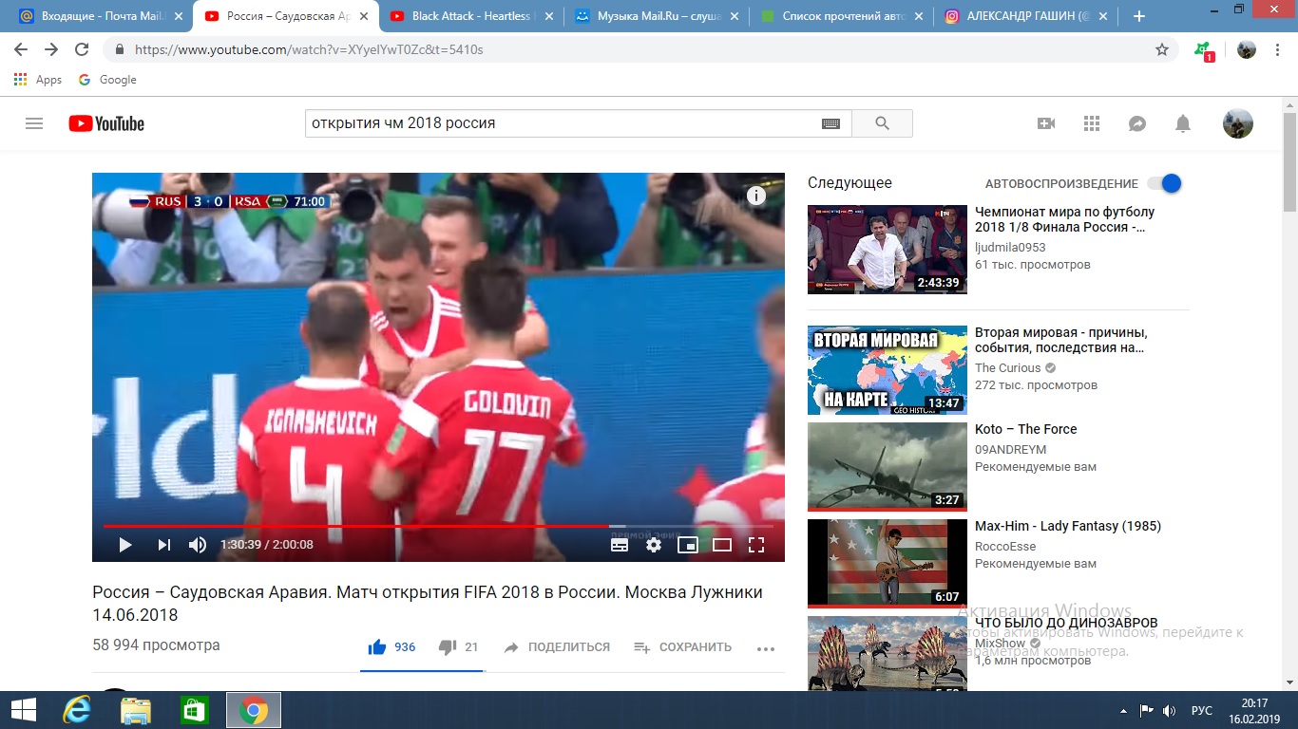The width and height of the screenshot is (1298, 729).
Task: Open ЧТО БЫЛО ДО ДИНОЗАВРОВ video title
Action: click(1066, 623)
